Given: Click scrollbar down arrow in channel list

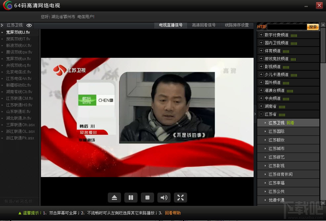Looking at the screenshot, I should point(323,203).
